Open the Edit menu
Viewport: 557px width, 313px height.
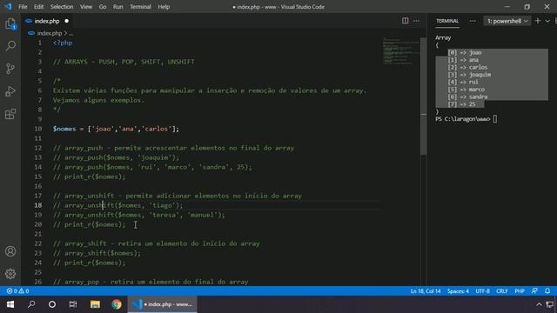[38, 7]
